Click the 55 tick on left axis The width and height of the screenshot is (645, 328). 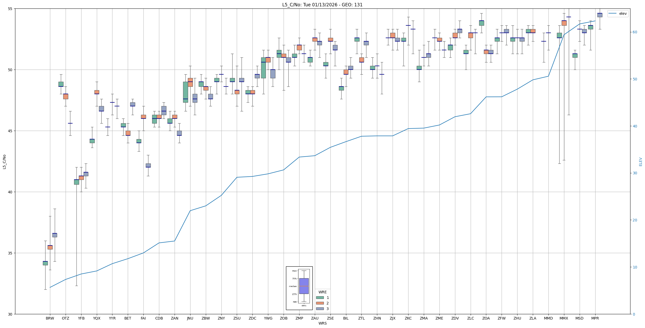(x=10, y=9)
